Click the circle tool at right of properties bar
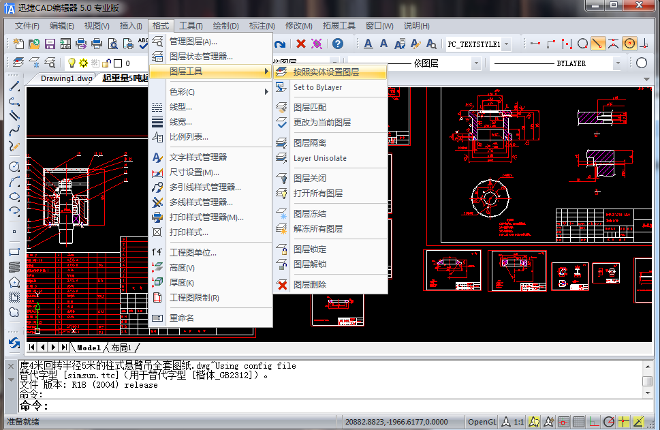660x430 pixels. point(642,63)
